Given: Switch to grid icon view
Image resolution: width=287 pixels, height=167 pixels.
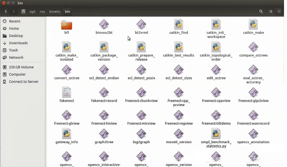Looking at the screenshot, I should 279,11.
